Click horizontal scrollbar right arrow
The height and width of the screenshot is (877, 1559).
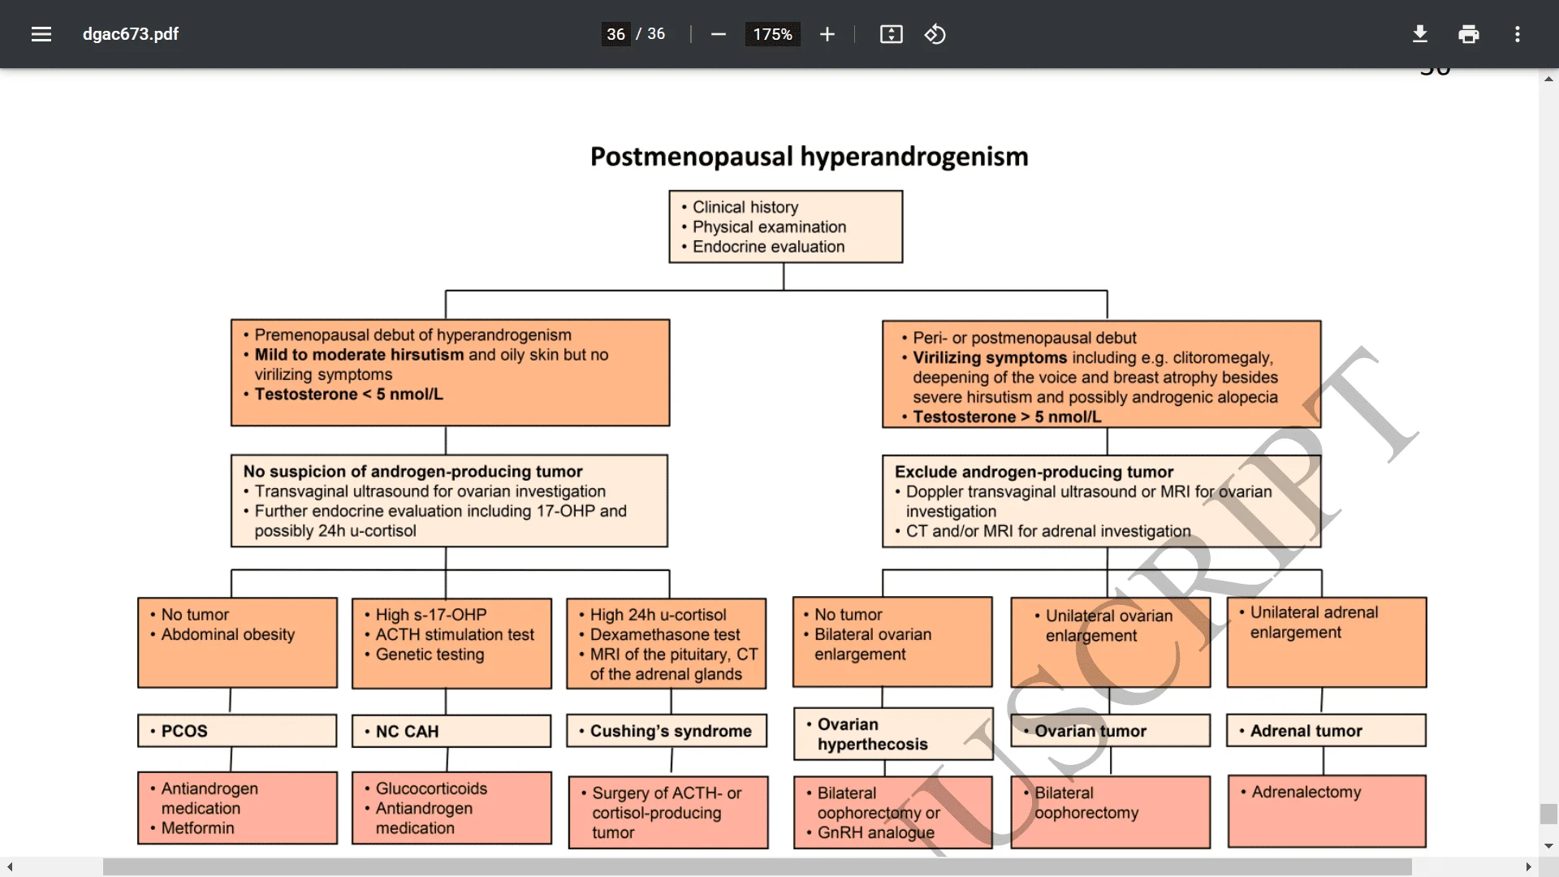click(x=1529, y=867)
